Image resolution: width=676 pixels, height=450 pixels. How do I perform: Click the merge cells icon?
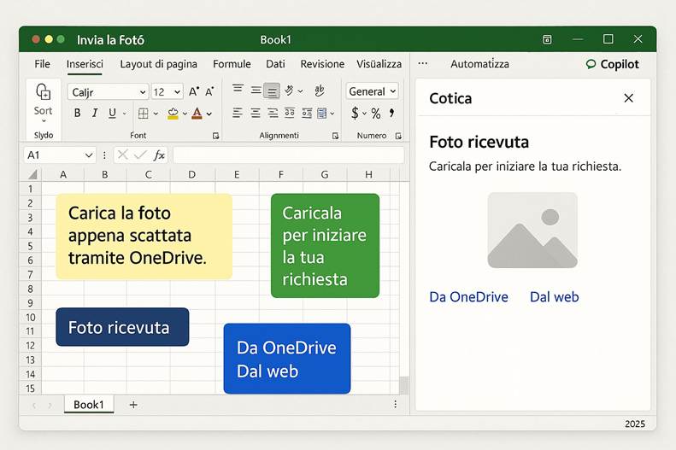point(322,114)
